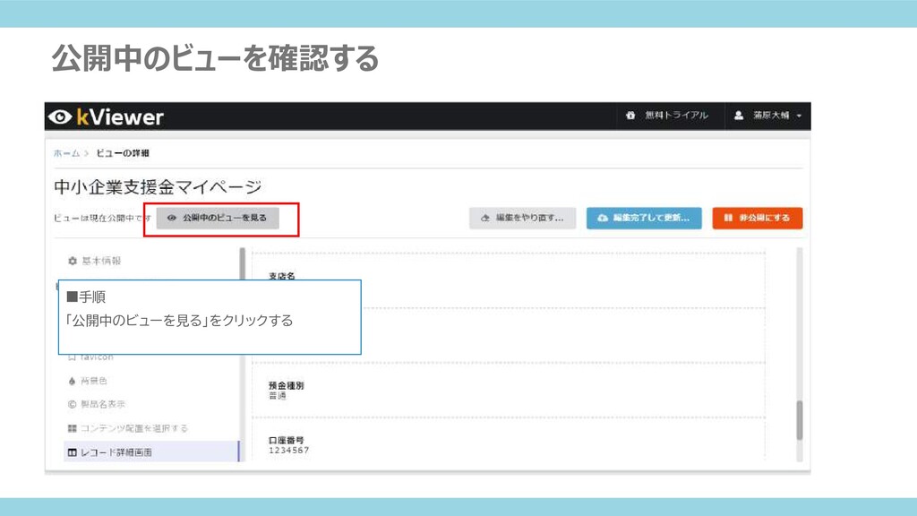Click the 1234567 account number value
Image resolution: width=917 pixels, height=516 pixels.
tap(289, 451)
